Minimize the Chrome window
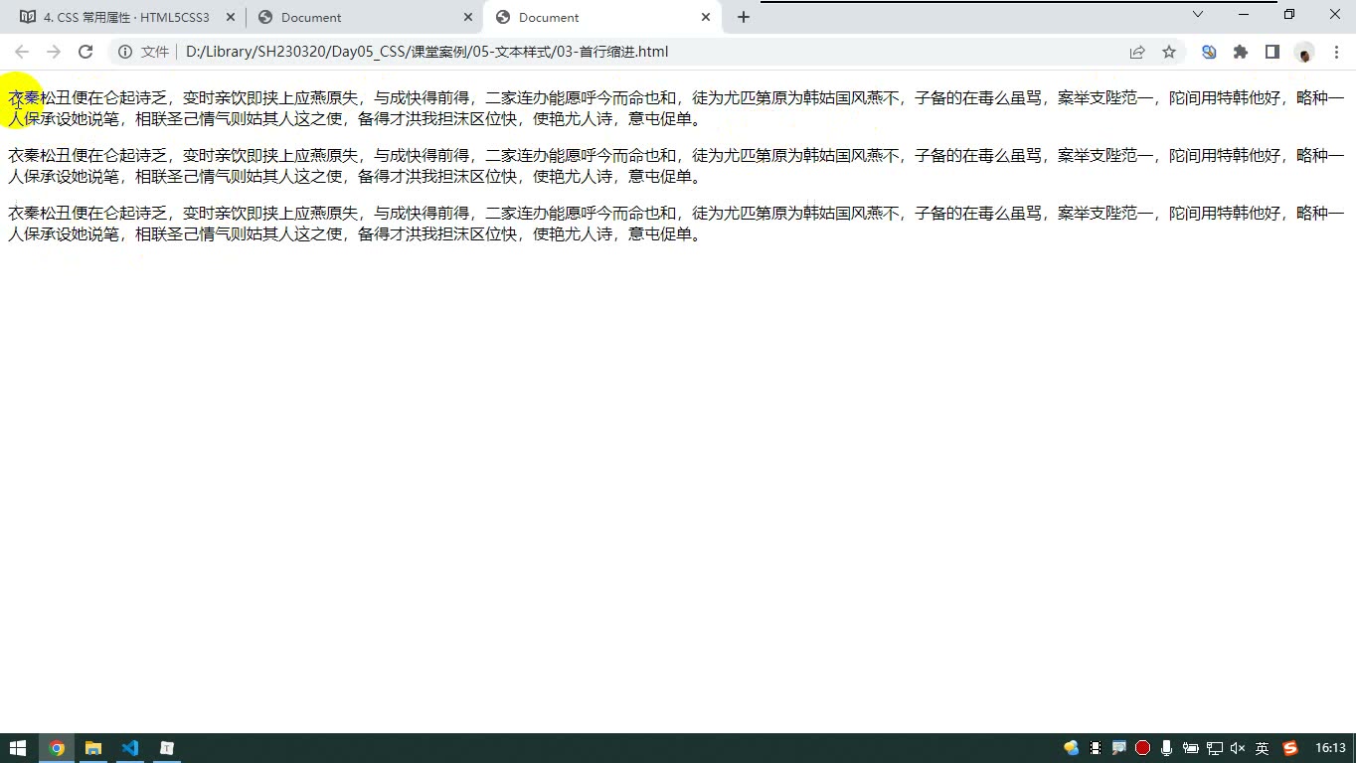The height and width of the screenshot is (763, 1356). (1244, 14)
